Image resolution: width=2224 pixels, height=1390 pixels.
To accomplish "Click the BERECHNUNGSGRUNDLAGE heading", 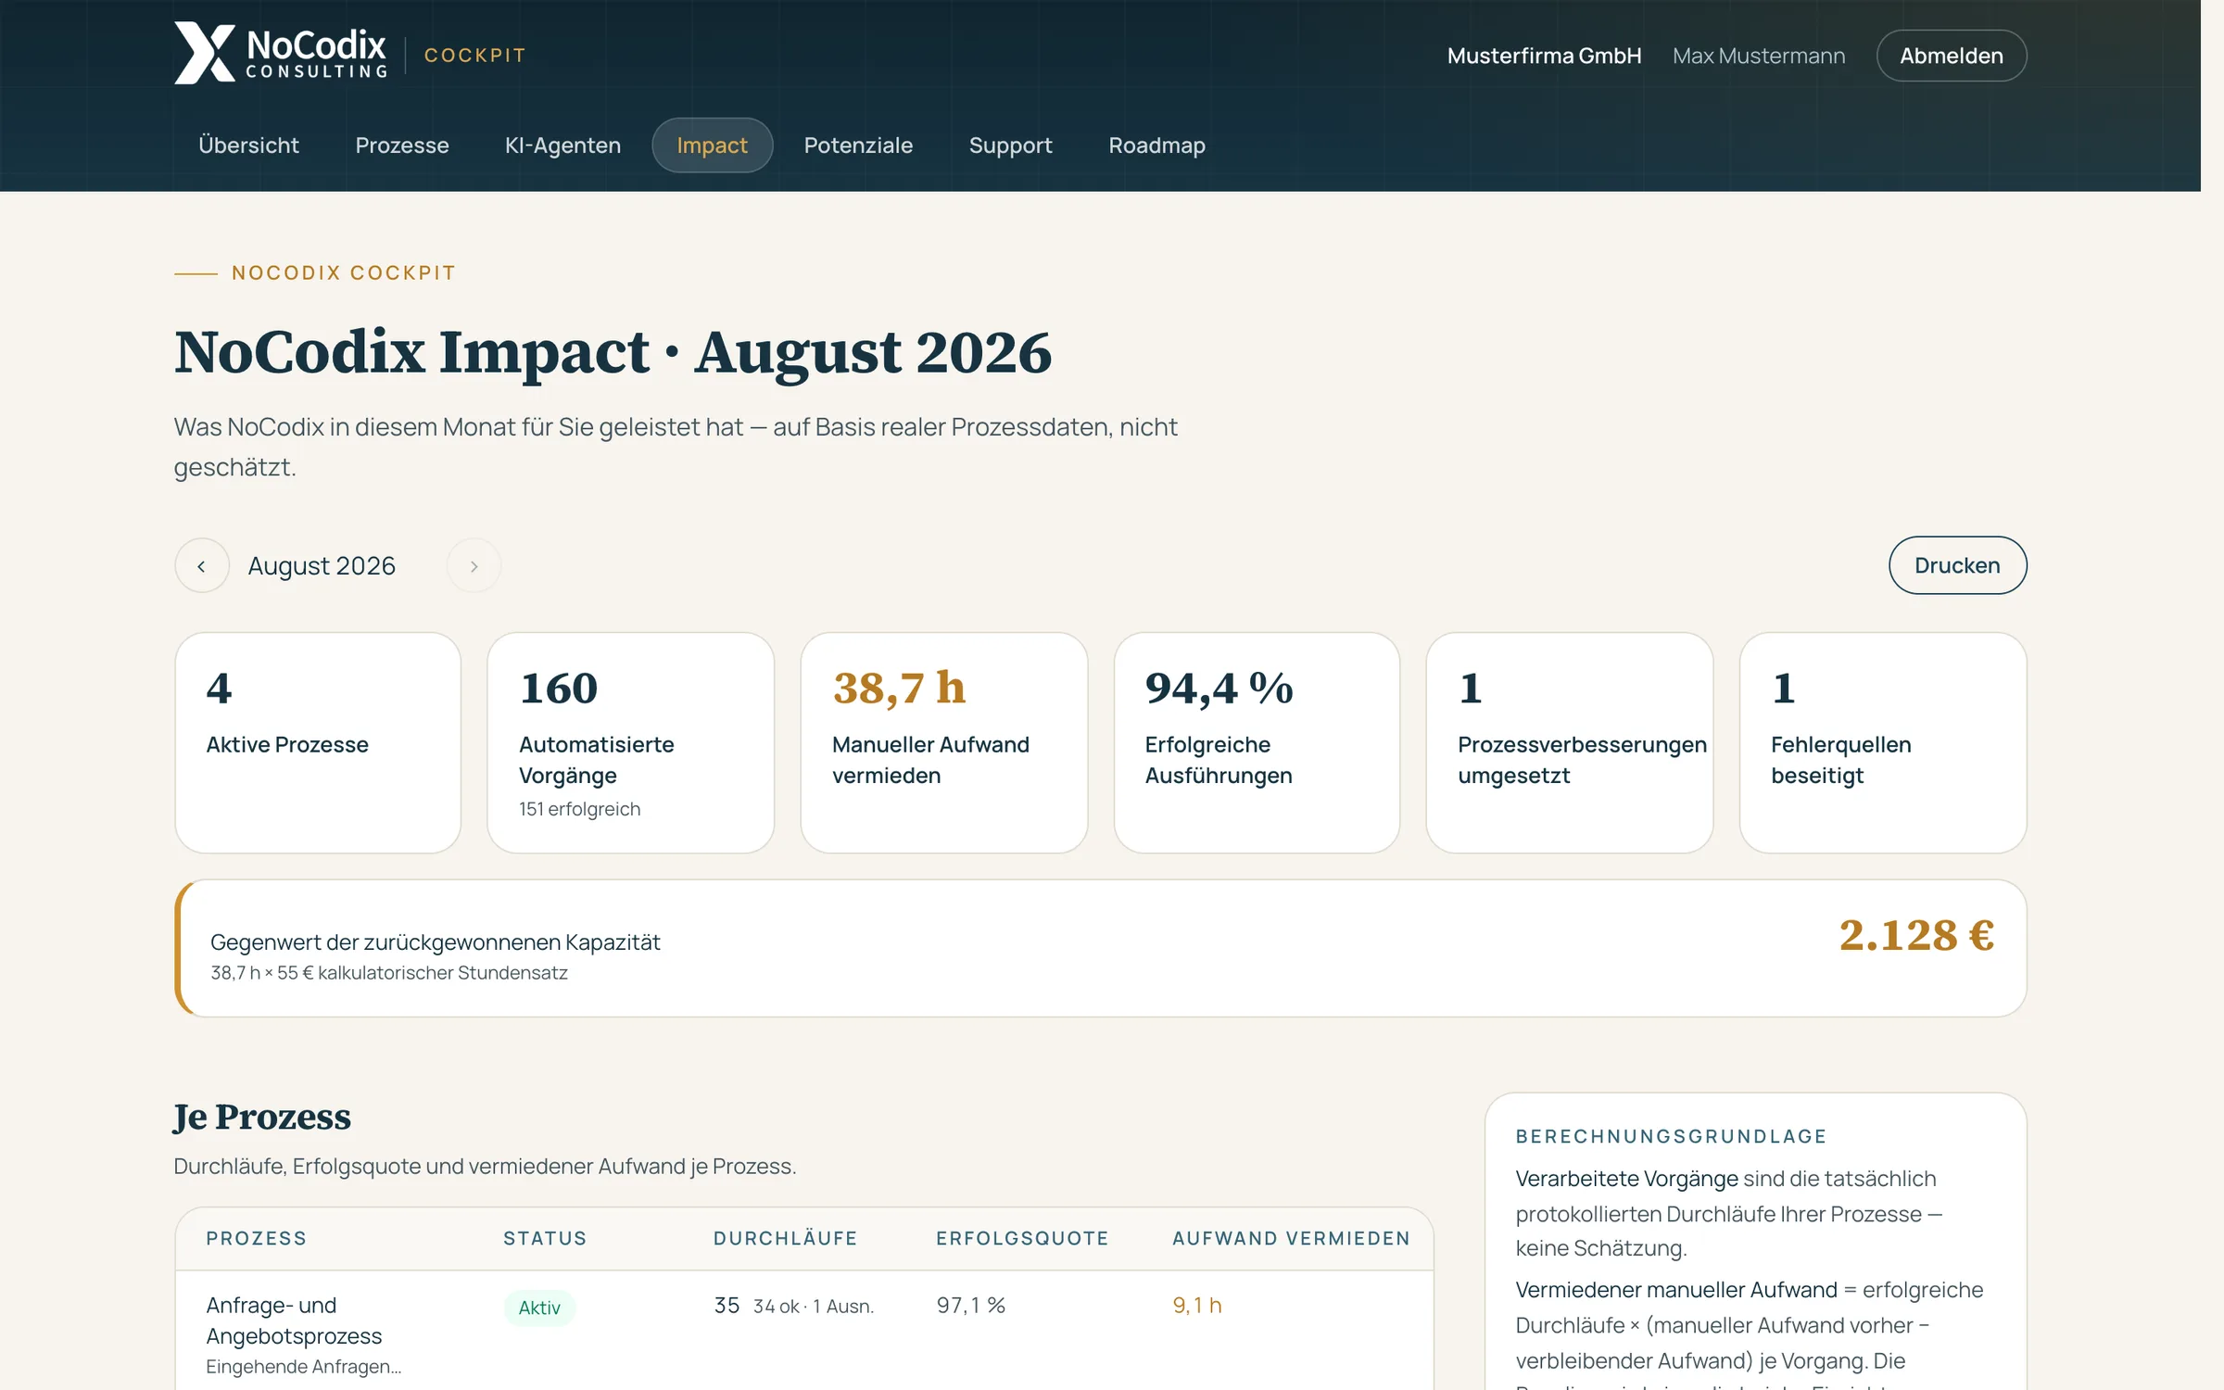I will pos(1671,1137).
